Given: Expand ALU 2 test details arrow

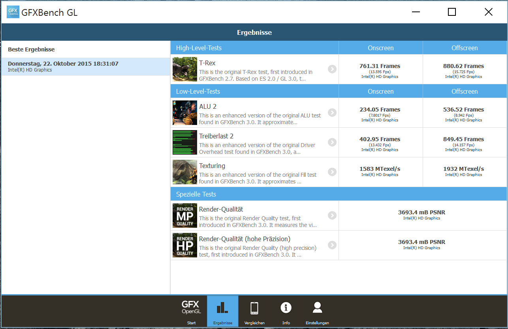Looking at the screenshot, I should point(332,113).
